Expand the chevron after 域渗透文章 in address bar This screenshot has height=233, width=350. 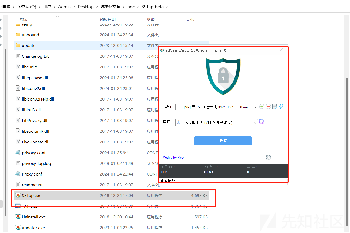(124, 7)
